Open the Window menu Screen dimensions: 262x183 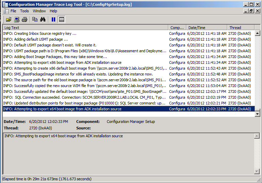pos(39,11)
